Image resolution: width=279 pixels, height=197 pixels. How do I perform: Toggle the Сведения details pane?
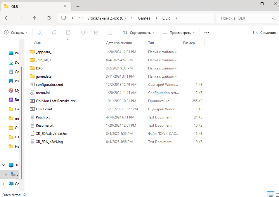click(264, 32)
